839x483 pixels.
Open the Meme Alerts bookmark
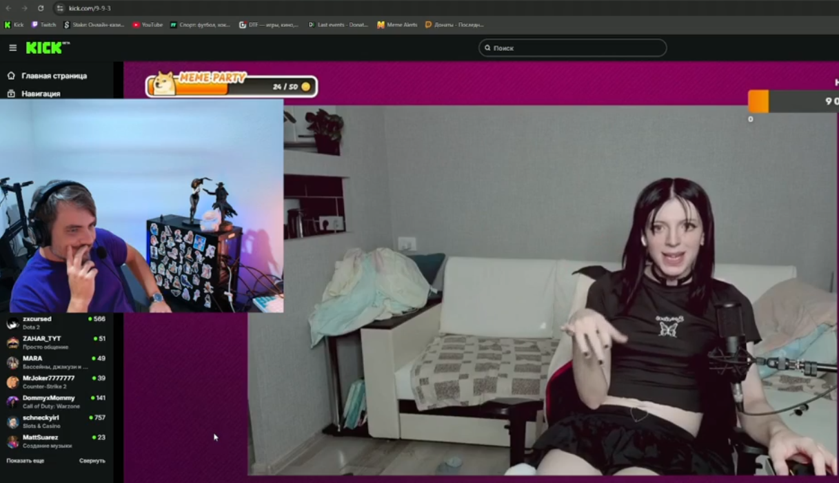click(397, 25)
